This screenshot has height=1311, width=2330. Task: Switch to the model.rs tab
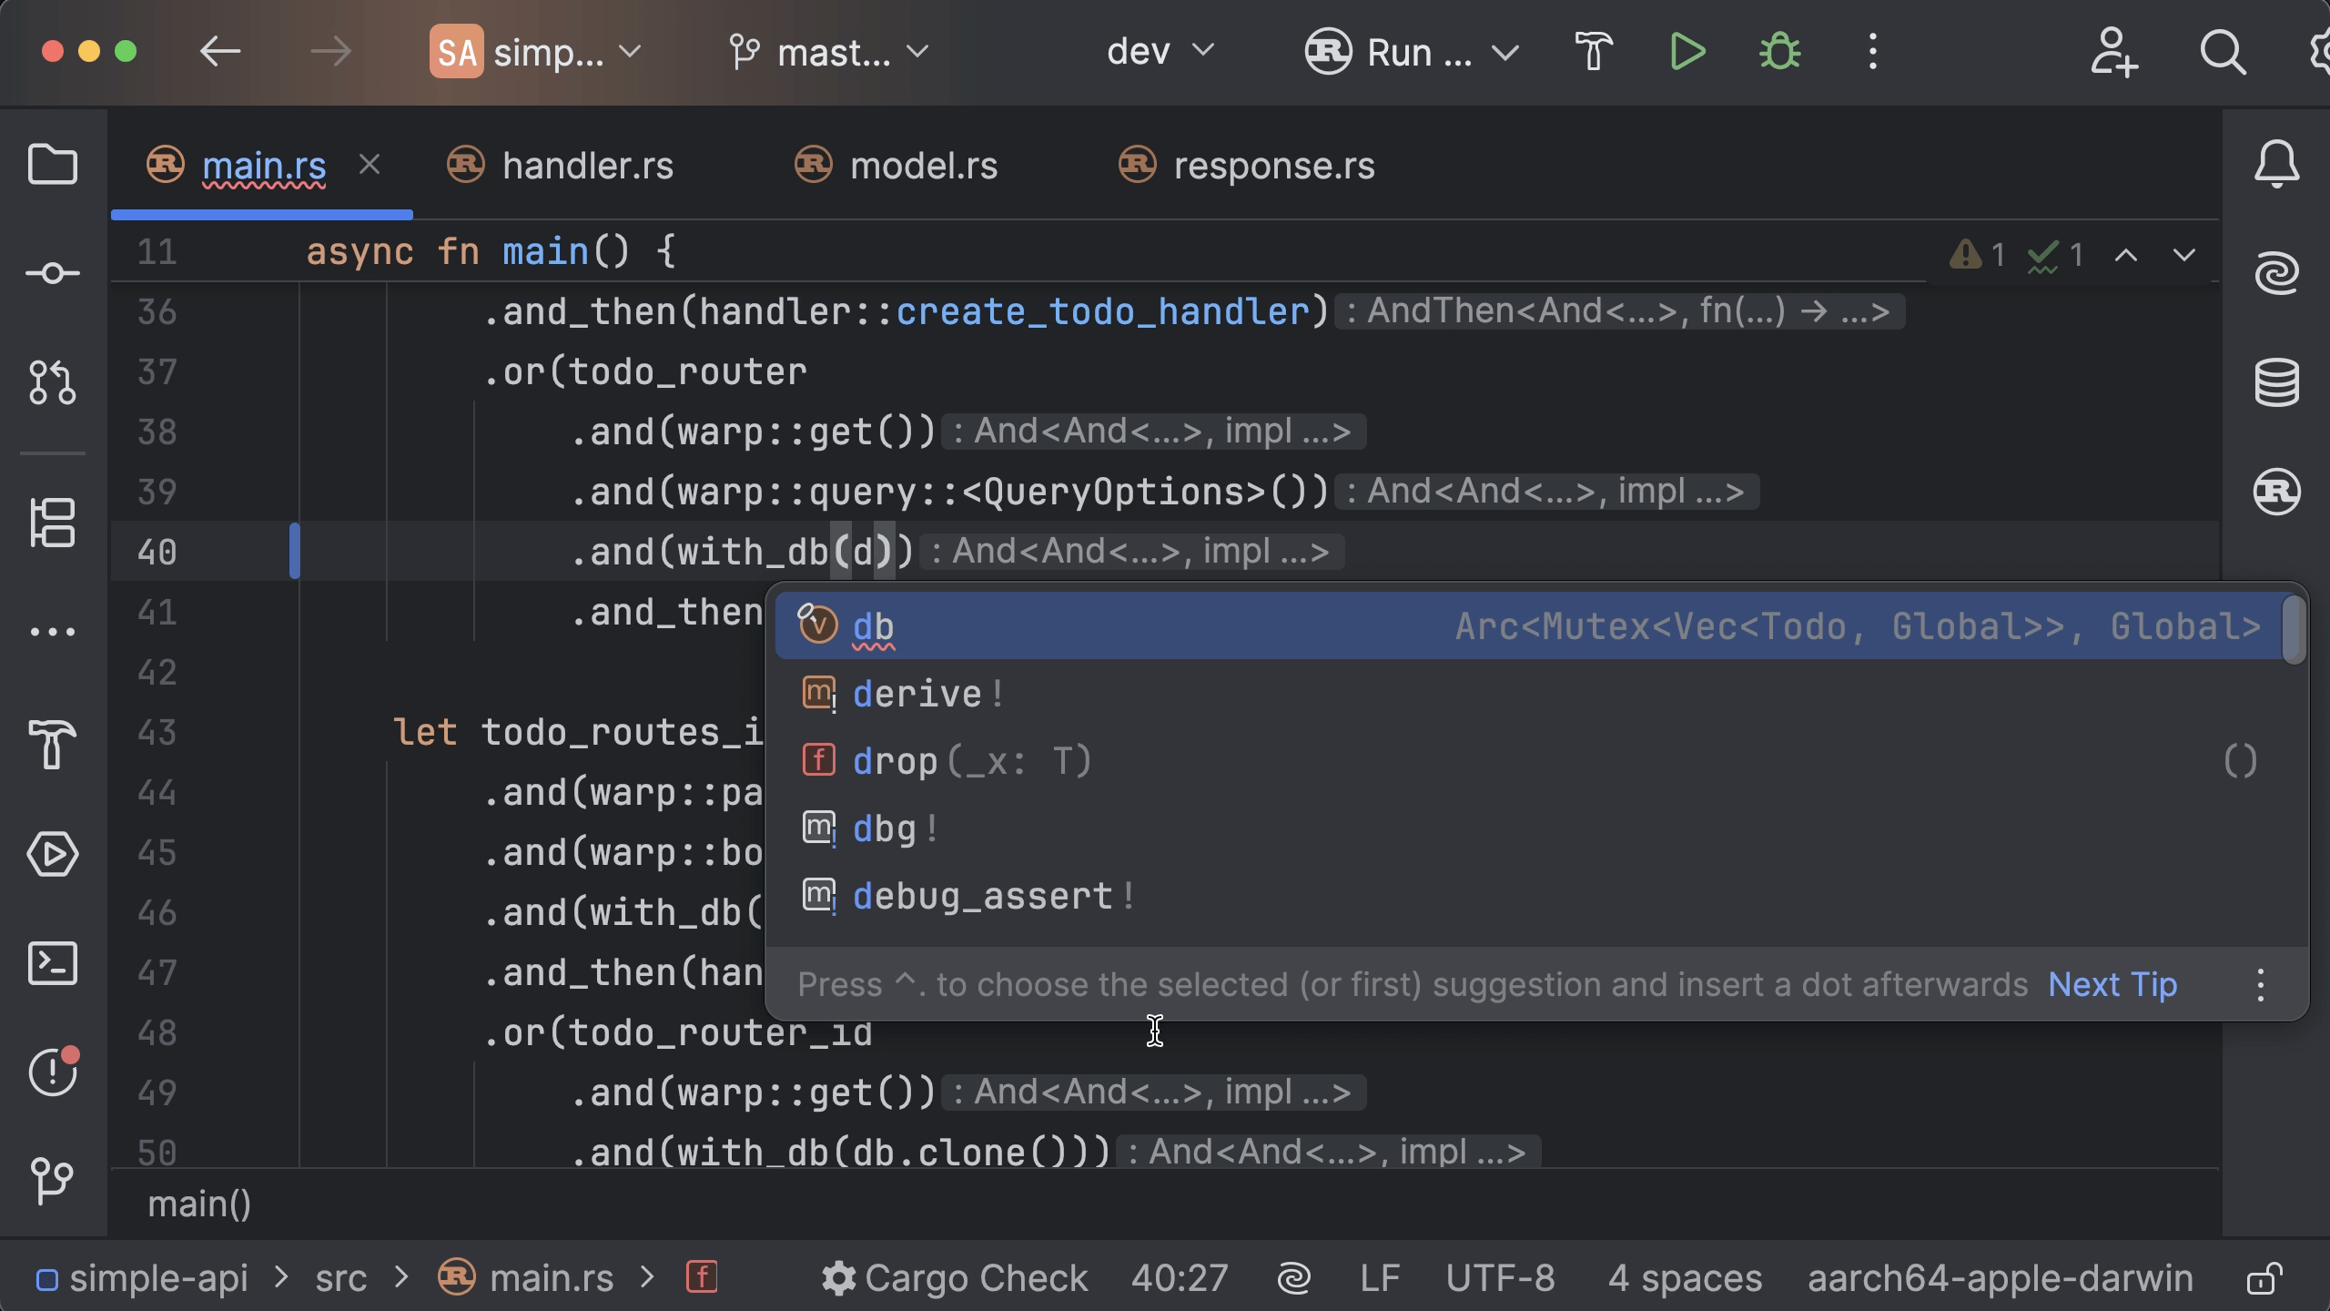[x=923, y=166]
